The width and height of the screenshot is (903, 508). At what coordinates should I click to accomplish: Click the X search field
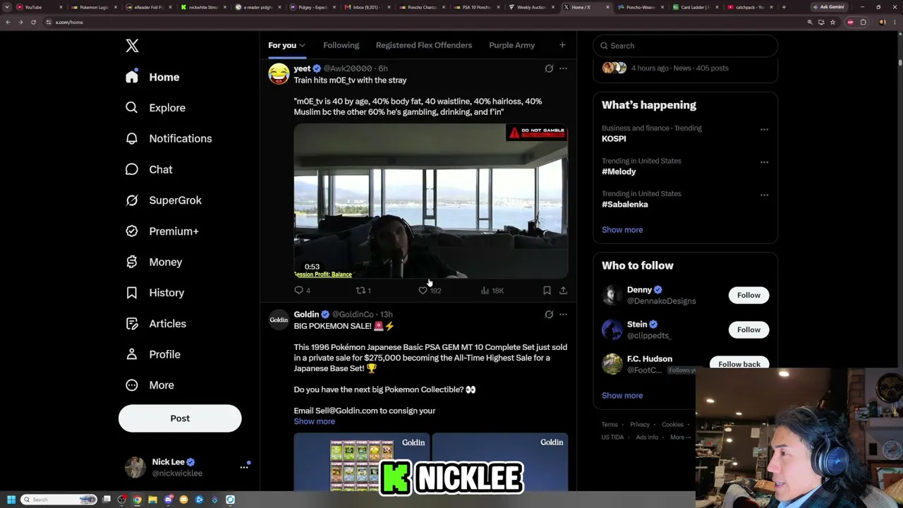[685, 46]
